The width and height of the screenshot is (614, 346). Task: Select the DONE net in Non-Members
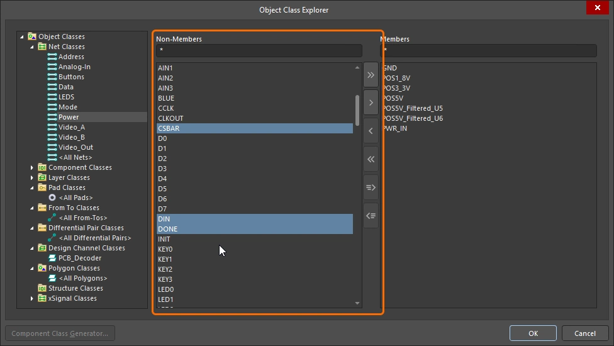point(255,229)
